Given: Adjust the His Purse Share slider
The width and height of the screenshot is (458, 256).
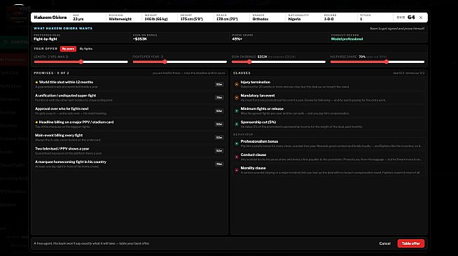Looking at the screenshot, I should point(377,62).
